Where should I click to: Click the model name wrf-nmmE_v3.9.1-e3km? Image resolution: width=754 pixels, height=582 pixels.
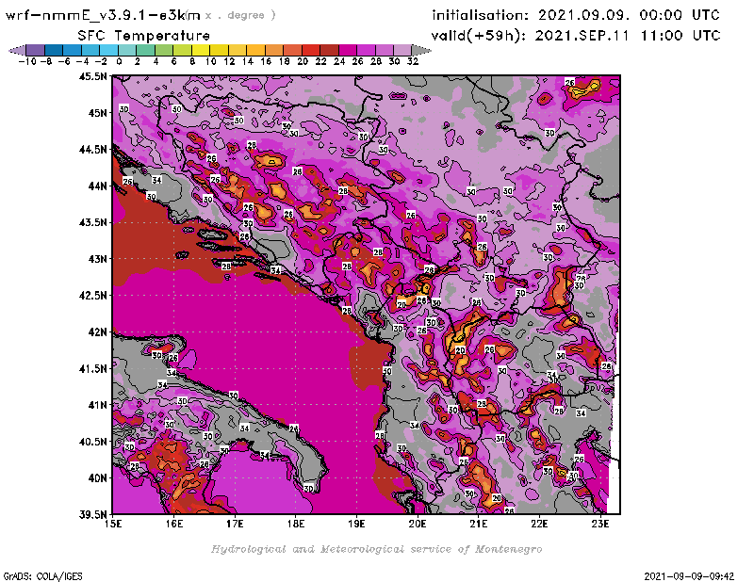103,15
